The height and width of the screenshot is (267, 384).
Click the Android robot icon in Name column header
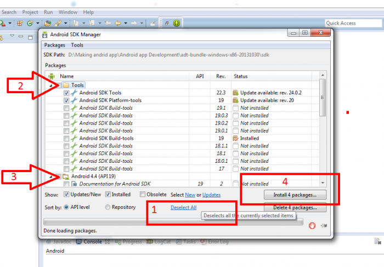click(x=52, y=76)
